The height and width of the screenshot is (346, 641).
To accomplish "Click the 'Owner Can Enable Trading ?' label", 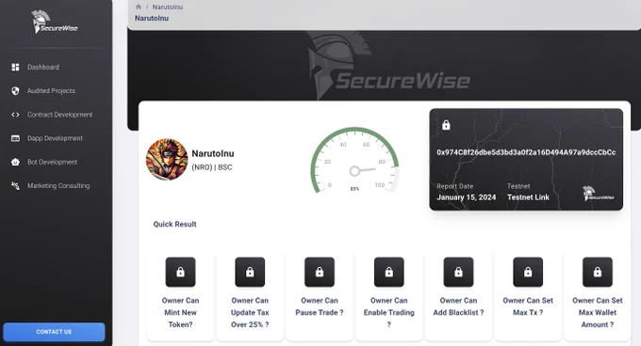I will click(388, 312).
